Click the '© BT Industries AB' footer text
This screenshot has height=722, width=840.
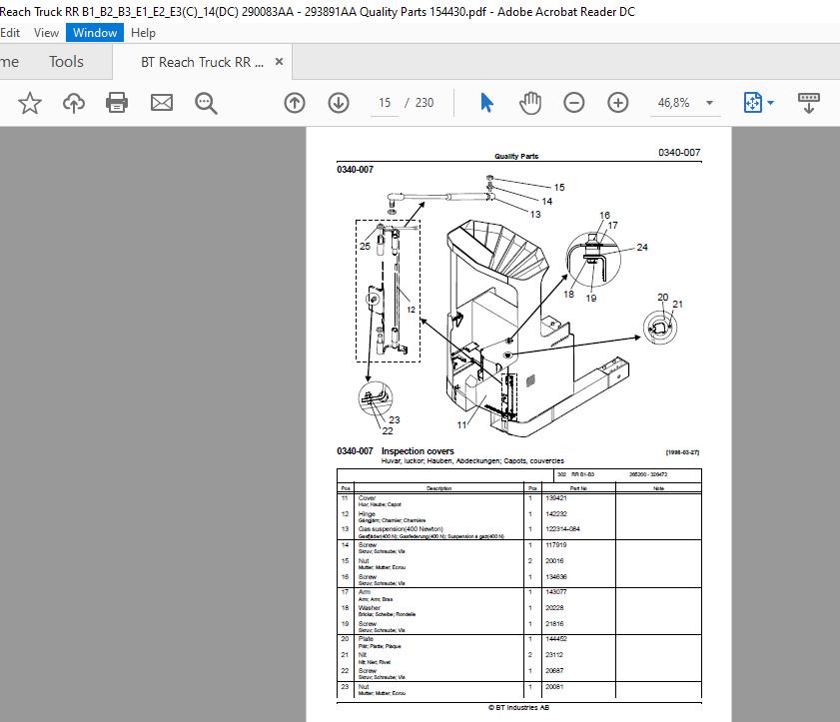click(x=518, y=708)
